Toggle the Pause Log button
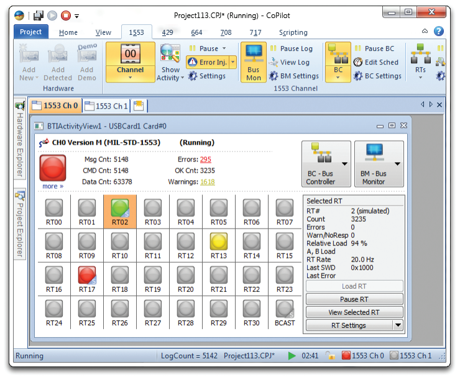The image size is (460, 377). 274,48
